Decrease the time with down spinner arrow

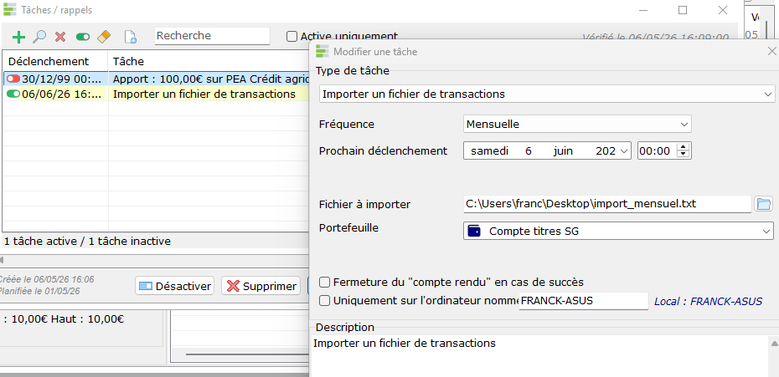tap(684, 155)
